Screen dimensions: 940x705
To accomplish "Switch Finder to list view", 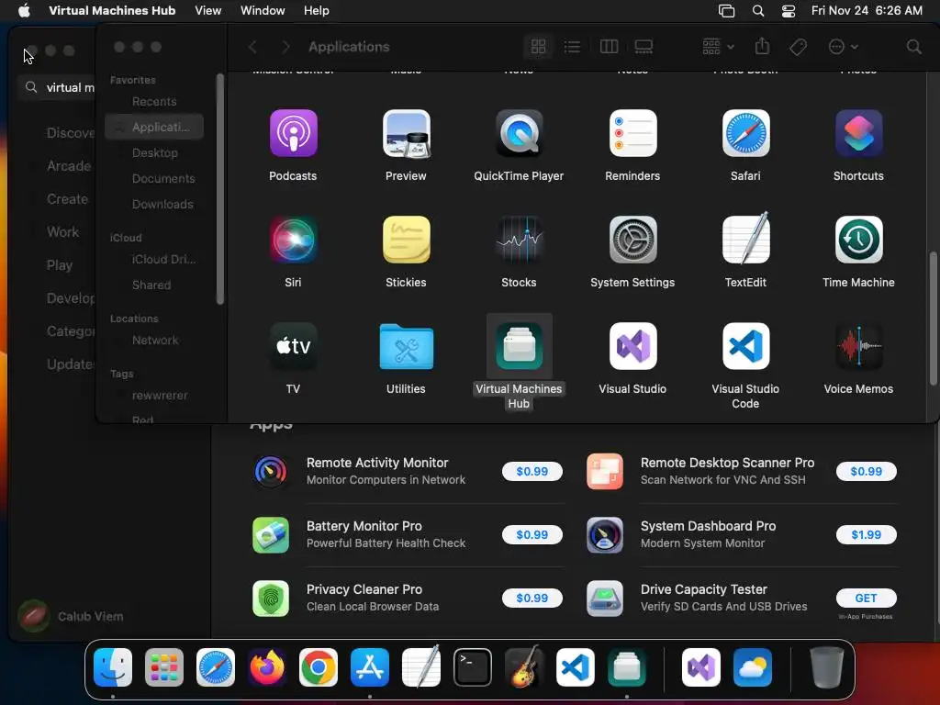I will tap(572, 47).
